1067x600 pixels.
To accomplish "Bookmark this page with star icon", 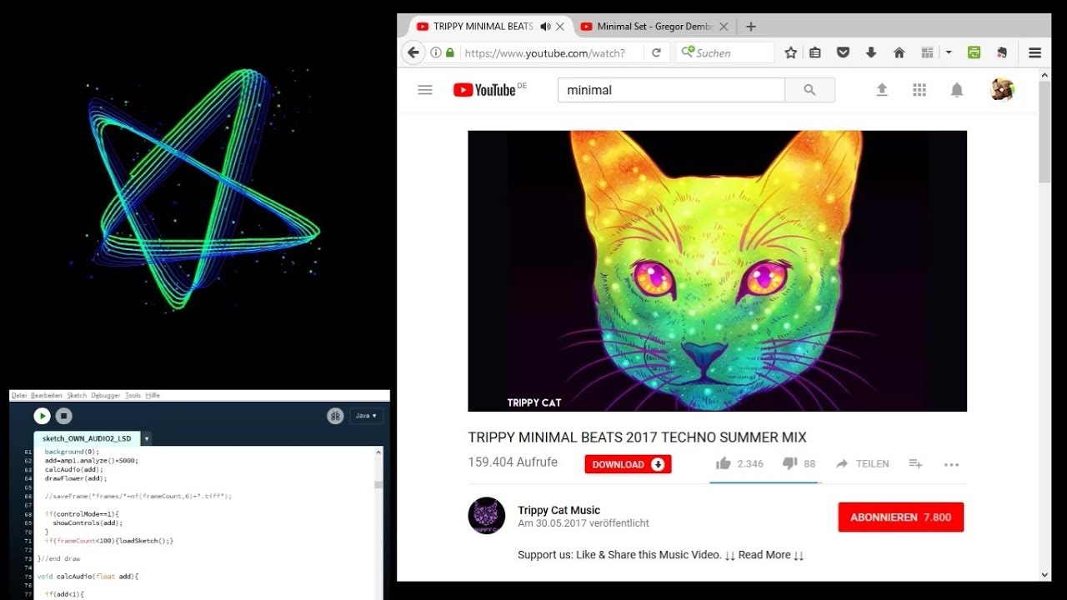I will [x=791, y=52].
